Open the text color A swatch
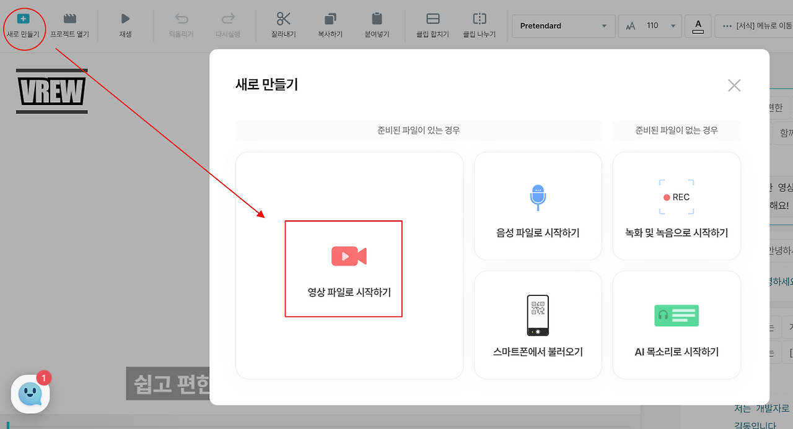 [x=698, y=26]
